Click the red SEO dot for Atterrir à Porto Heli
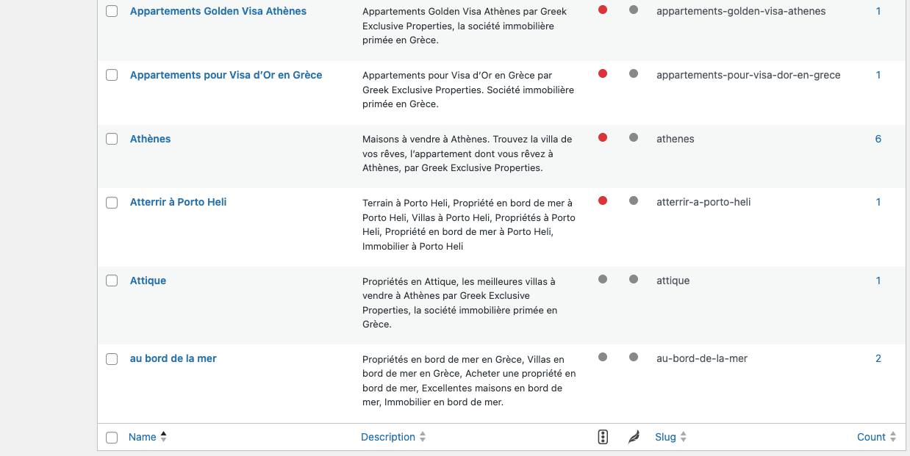The height and width of the screenshot is (456, 910). 603,200
